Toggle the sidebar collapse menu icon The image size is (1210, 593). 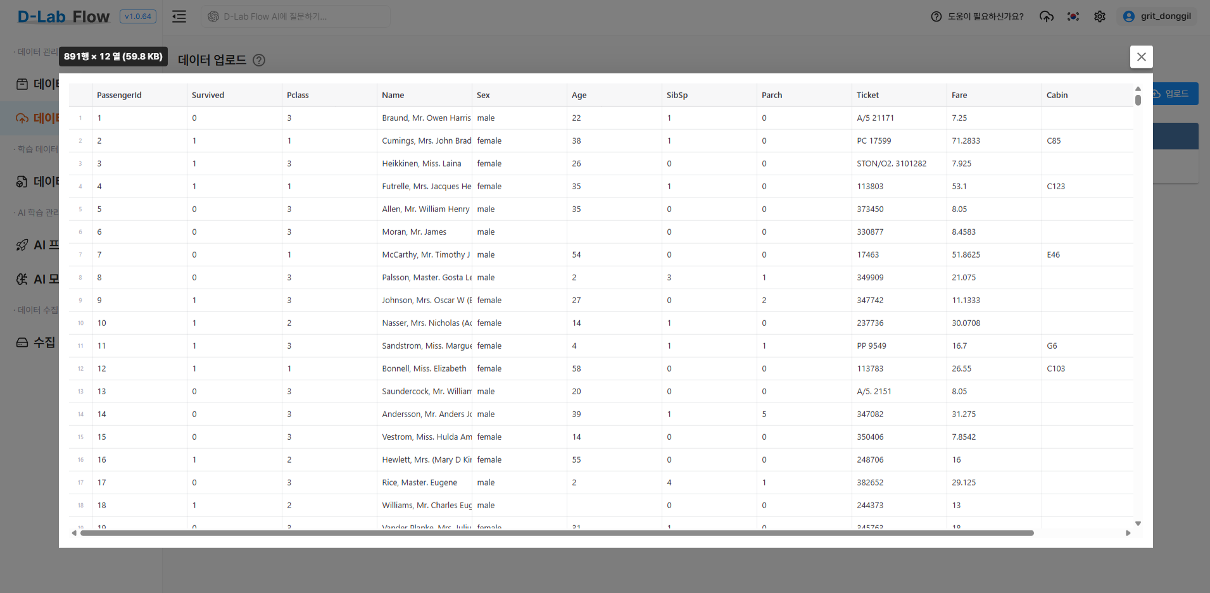point(179,16)
